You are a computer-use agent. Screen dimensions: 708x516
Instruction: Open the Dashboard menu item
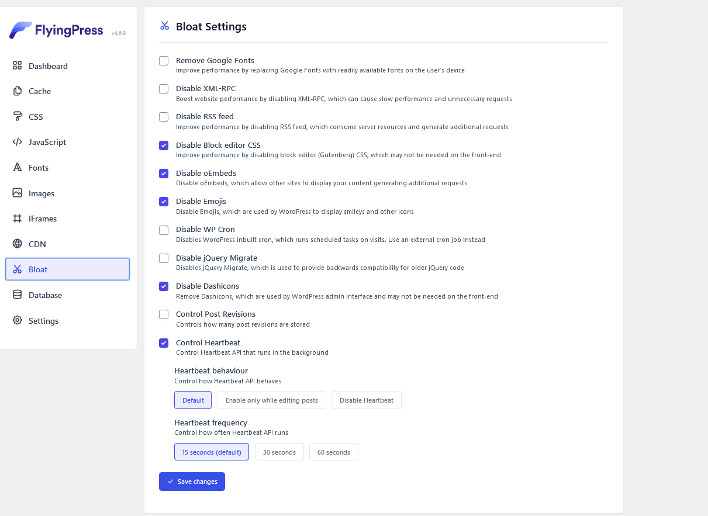[x=68, y=66]
